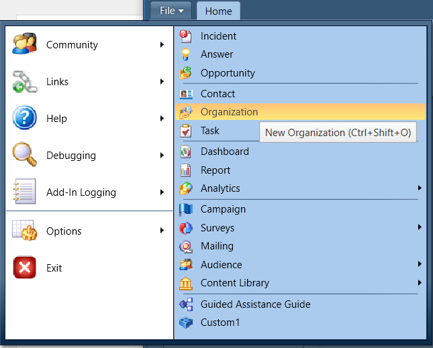Open the File dropdown menu

pyautogui.click(x=171, y=11)
